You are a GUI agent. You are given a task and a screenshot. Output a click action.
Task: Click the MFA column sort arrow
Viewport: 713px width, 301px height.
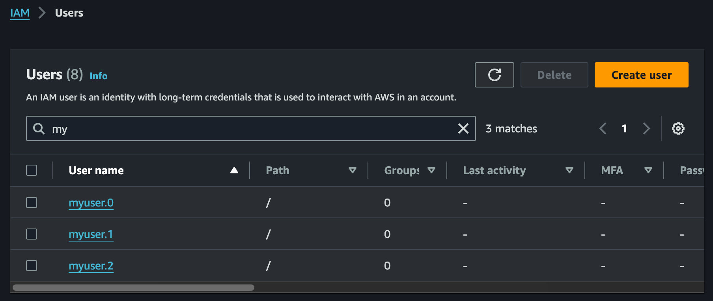click(648, 170)
